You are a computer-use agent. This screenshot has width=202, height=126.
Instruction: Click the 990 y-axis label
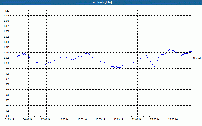8,74
